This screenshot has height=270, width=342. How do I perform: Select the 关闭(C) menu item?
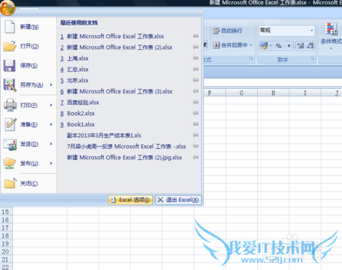click(29, 183)
